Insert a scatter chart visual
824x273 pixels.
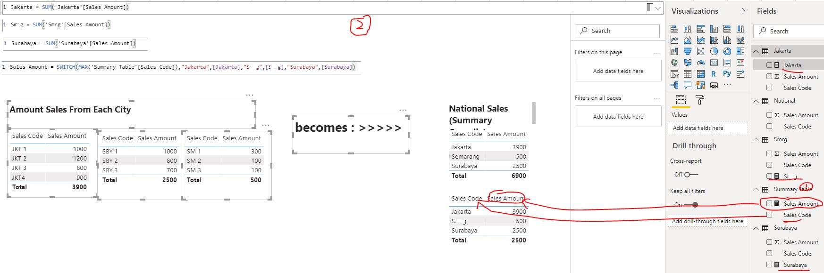(x=701, y=51)
